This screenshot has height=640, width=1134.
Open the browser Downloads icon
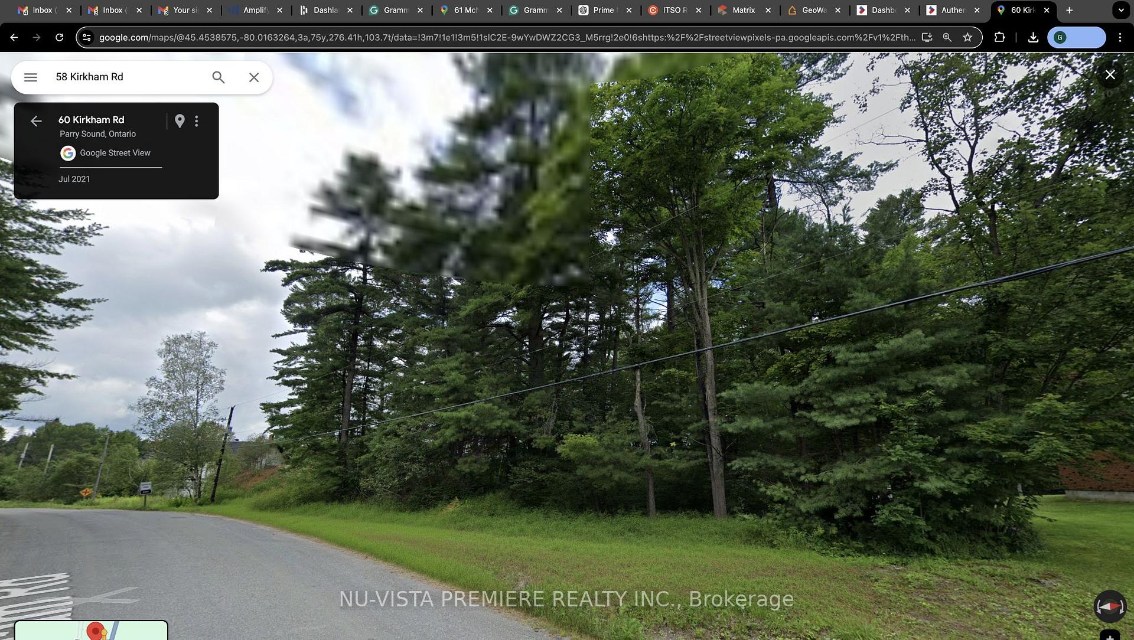pyautogui.click(x=1033, y=37)
